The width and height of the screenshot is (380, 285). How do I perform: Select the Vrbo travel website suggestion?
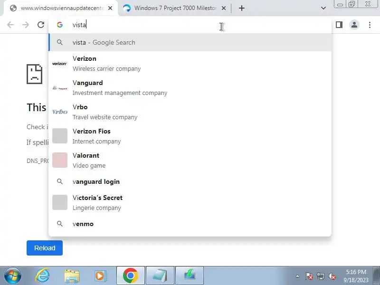click(x=190, y=112)
